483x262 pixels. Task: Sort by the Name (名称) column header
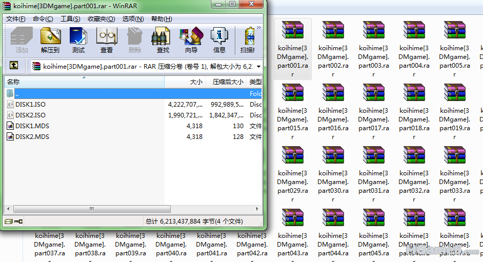click(x=13, y=82)
